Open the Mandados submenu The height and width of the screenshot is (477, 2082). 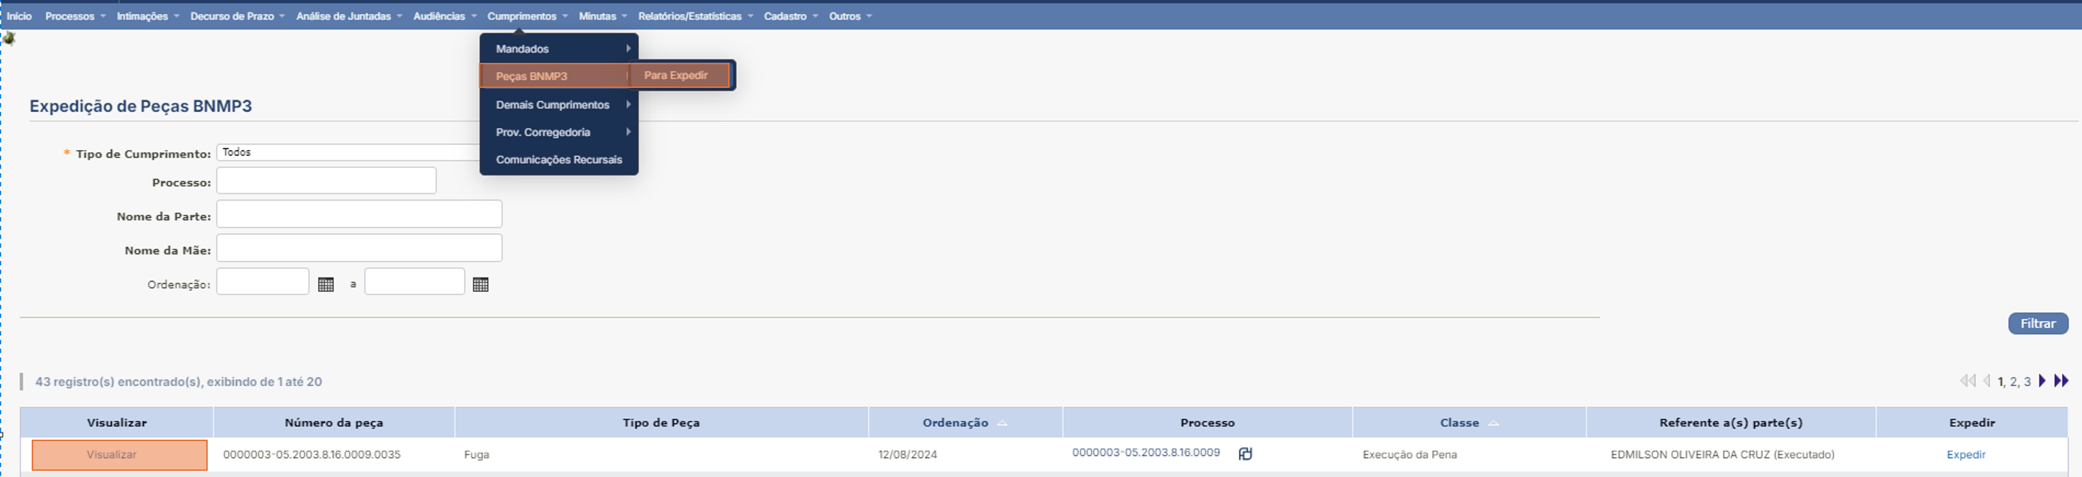[x=558, y=48]
